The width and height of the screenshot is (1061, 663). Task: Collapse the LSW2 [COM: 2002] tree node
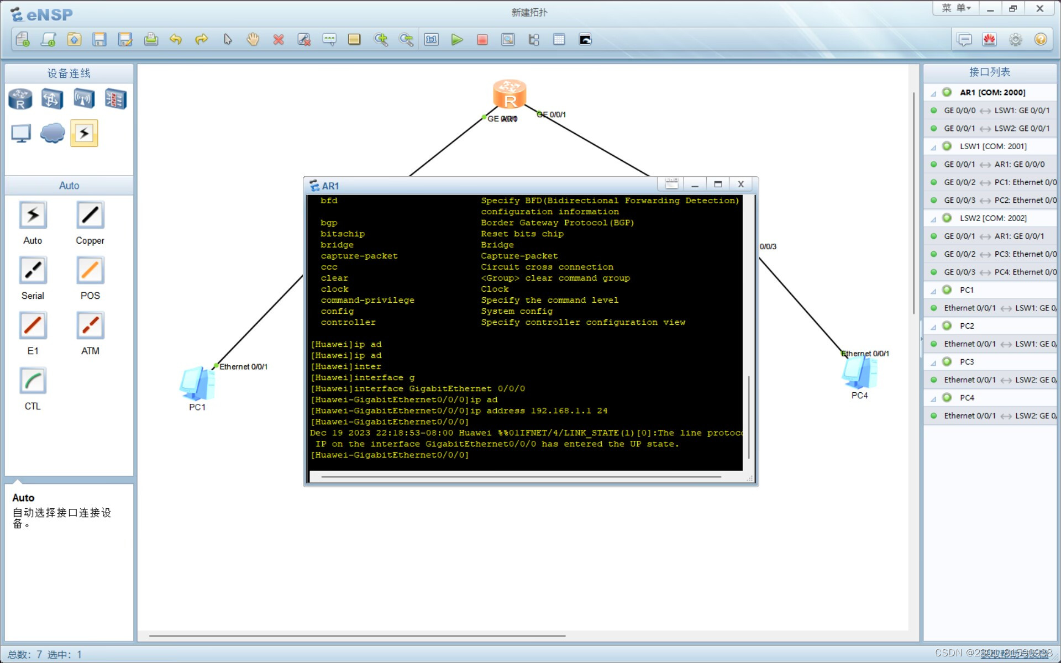[933, 219]
